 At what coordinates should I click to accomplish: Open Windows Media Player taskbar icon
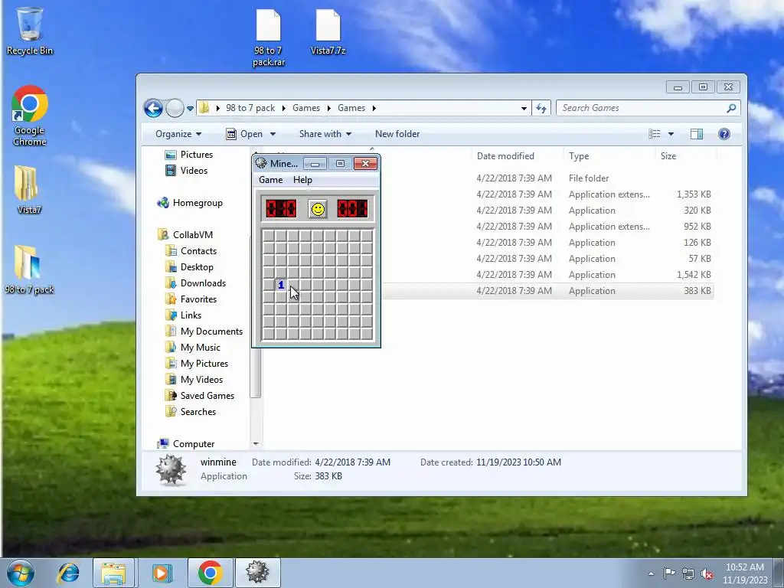pyautogui.click(x=161, y=573)
